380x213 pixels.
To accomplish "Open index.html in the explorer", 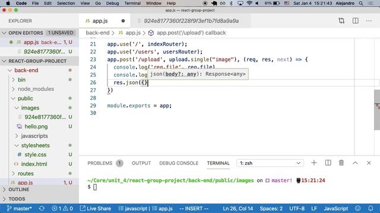I will [34, 164].
